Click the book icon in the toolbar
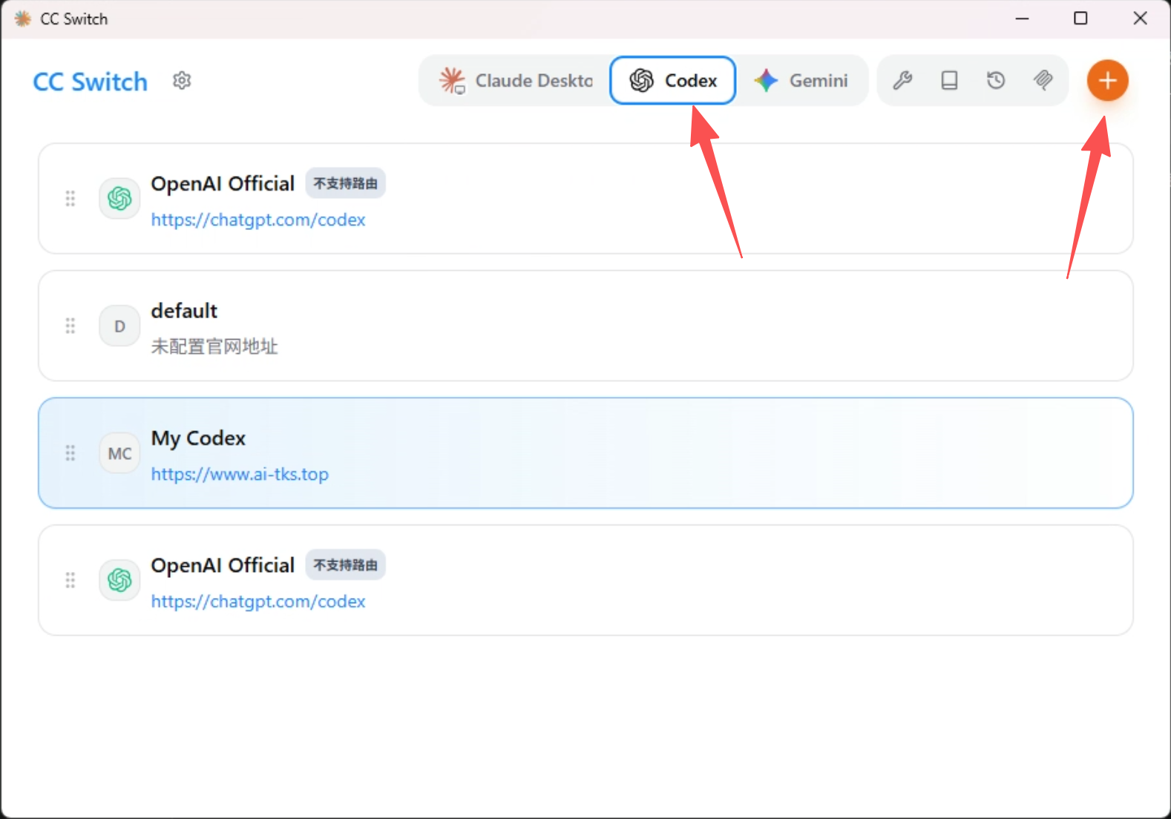The width and height of the screenshot is (1171, 819). 949,80
